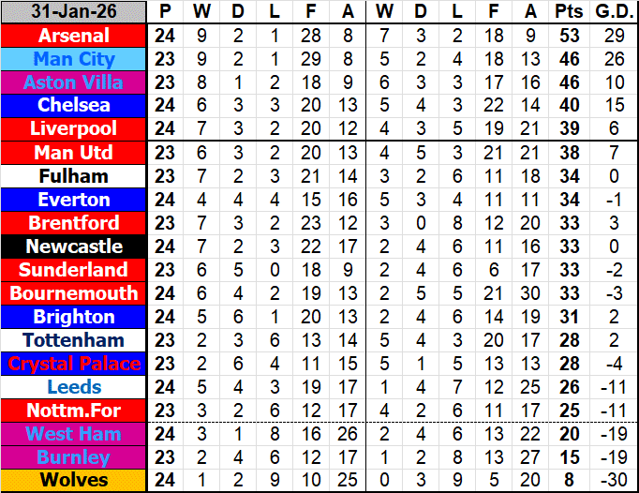
Task: Select the West Ham team cell
Action: [74, 434]
